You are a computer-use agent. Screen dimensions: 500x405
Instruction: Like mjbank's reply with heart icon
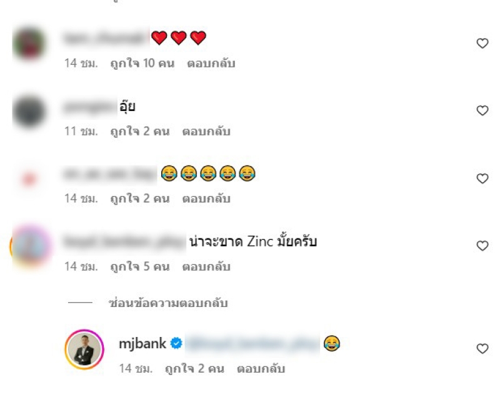[482, 349]
